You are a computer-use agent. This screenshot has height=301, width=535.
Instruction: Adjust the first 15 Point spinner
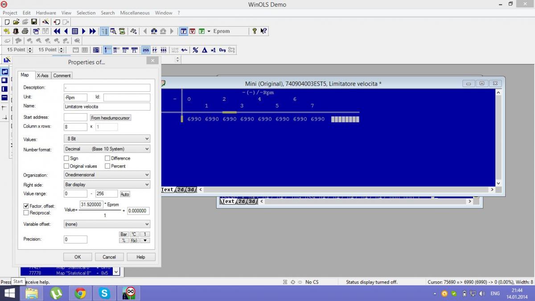click(30, 50)
